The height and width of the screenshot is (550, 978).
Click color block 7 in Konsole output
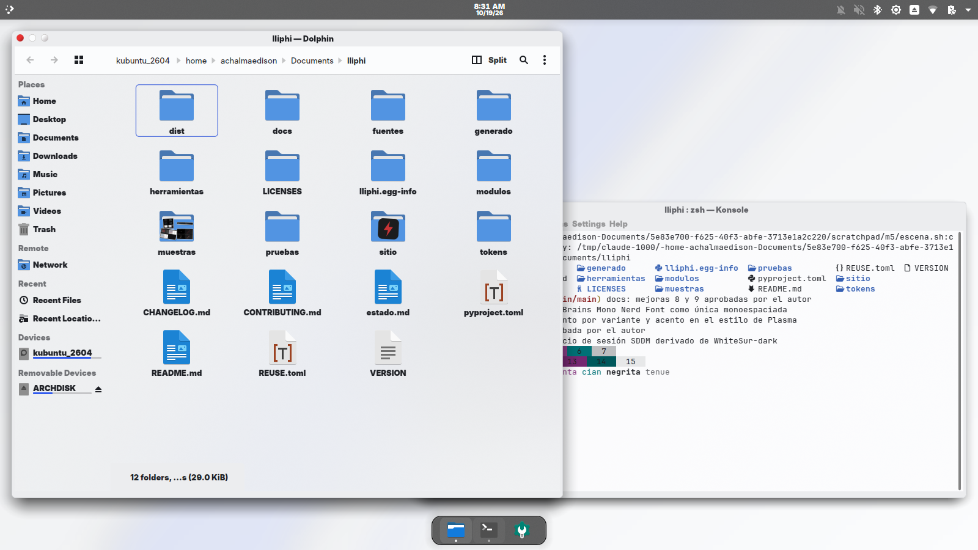pos(604,351)
